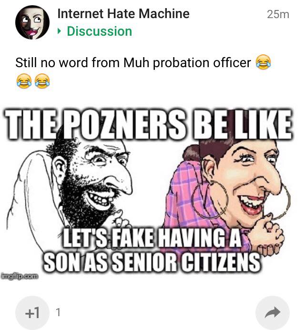
Task: Open the Internet Hate Machine profile avatar
Action: coord(32,22)
